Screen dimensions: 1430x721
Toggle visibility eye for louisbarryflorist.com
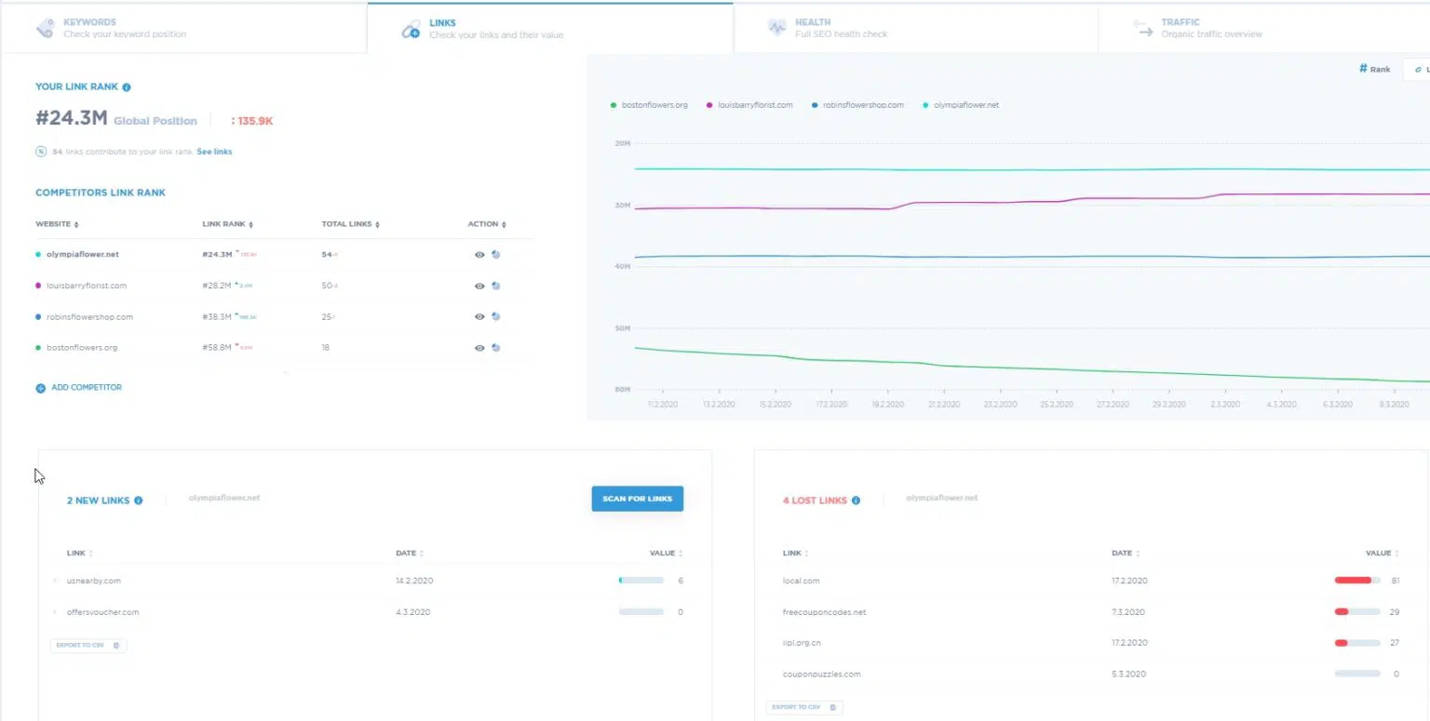[479, 286]
